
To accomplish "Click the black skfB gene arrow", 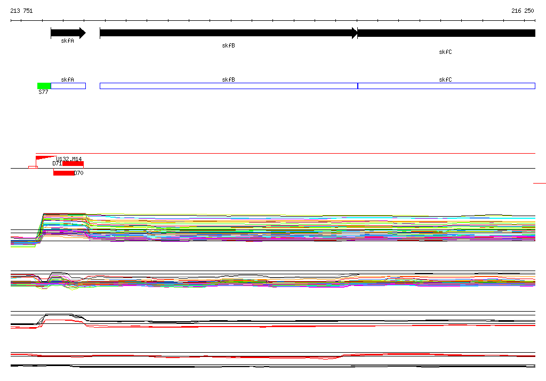I will [229, 33].
